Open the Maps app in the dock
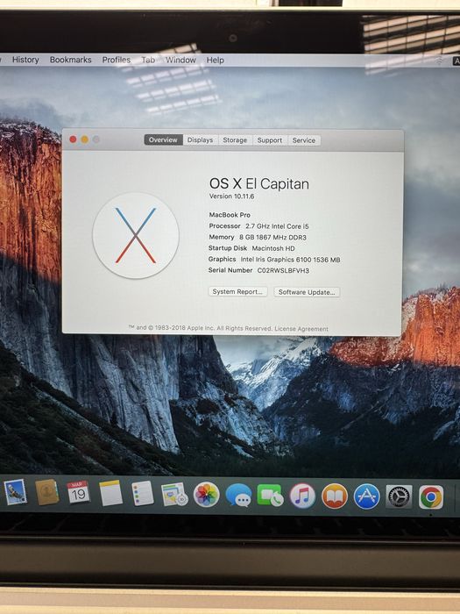The image size is (460, 614). click(x=174, y=494)
